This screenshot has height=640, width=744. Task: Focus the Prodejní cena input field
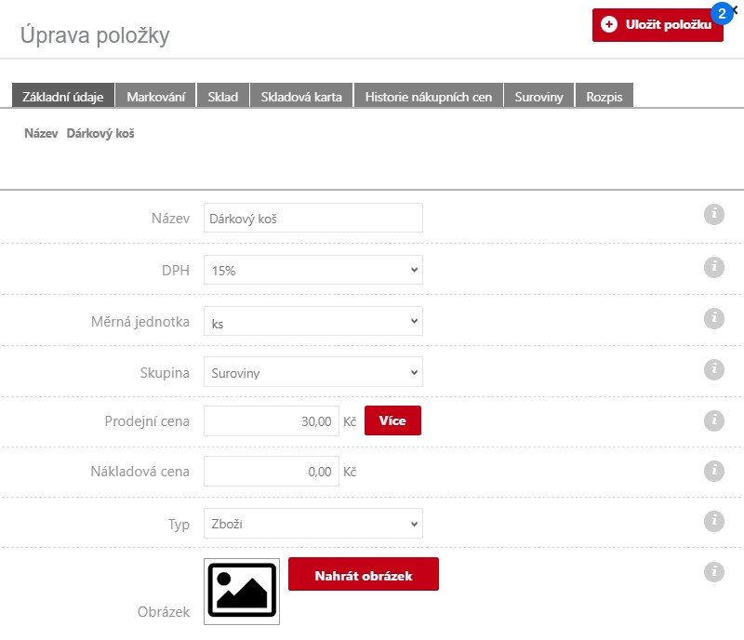click(271, 421)
